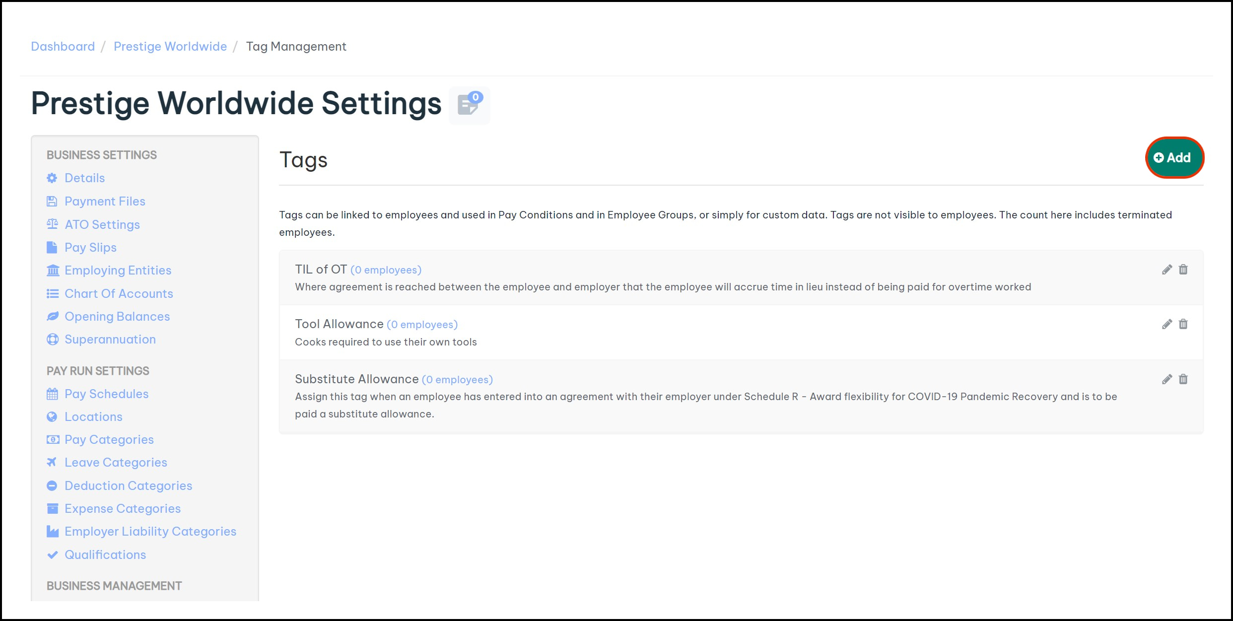Open Pay Schedules in sidebar
The height and width of the screenshot is (621, 1233).
pyautogui.click(x=106, y=394)
